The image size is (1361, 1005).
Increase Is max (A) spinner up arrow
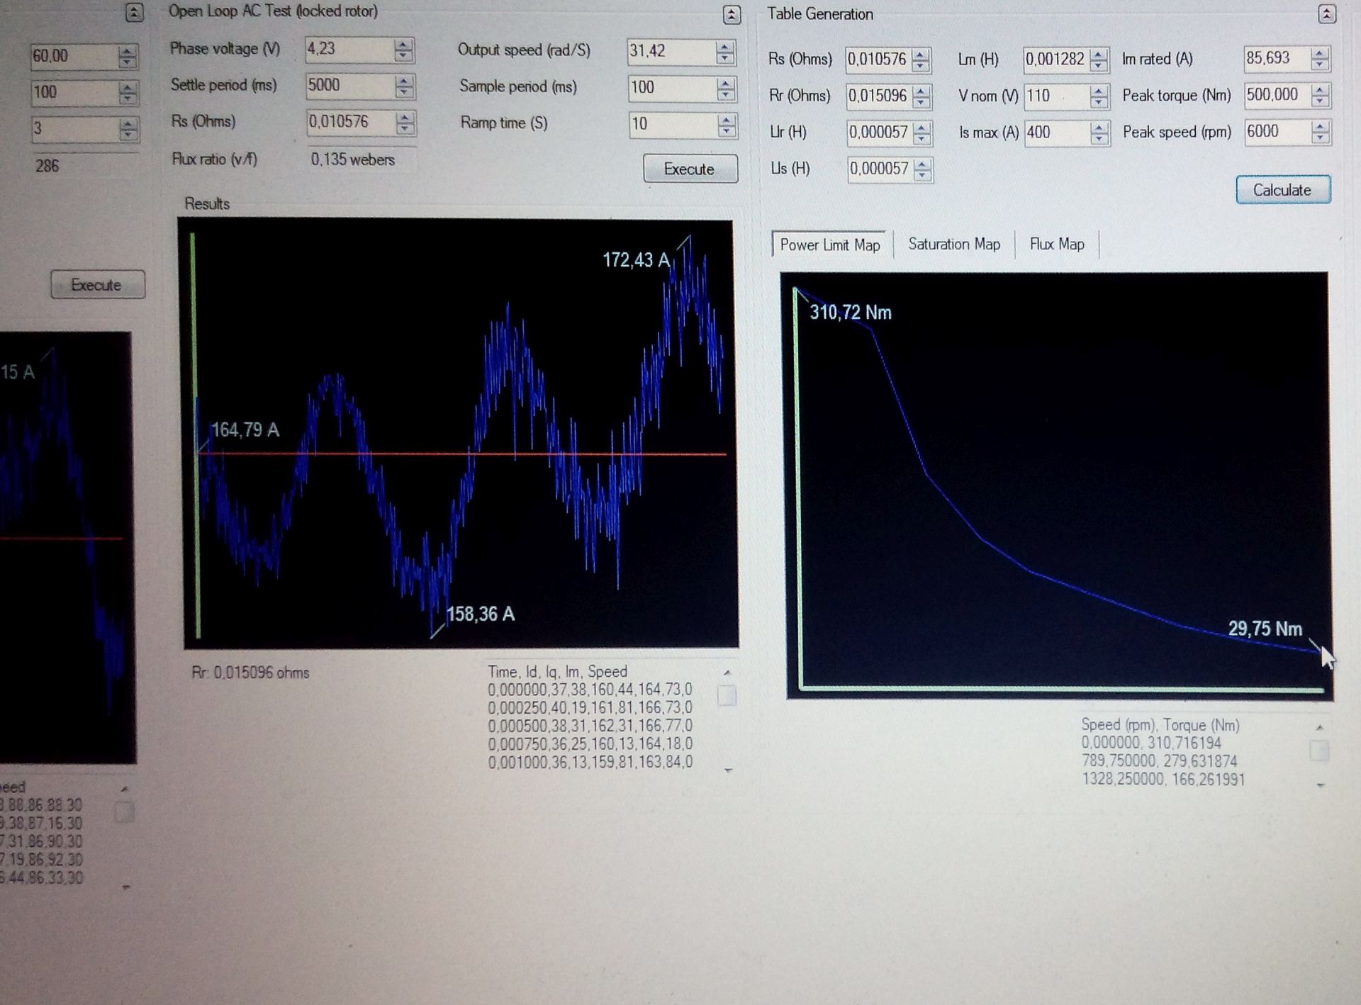coord(1099,128)
